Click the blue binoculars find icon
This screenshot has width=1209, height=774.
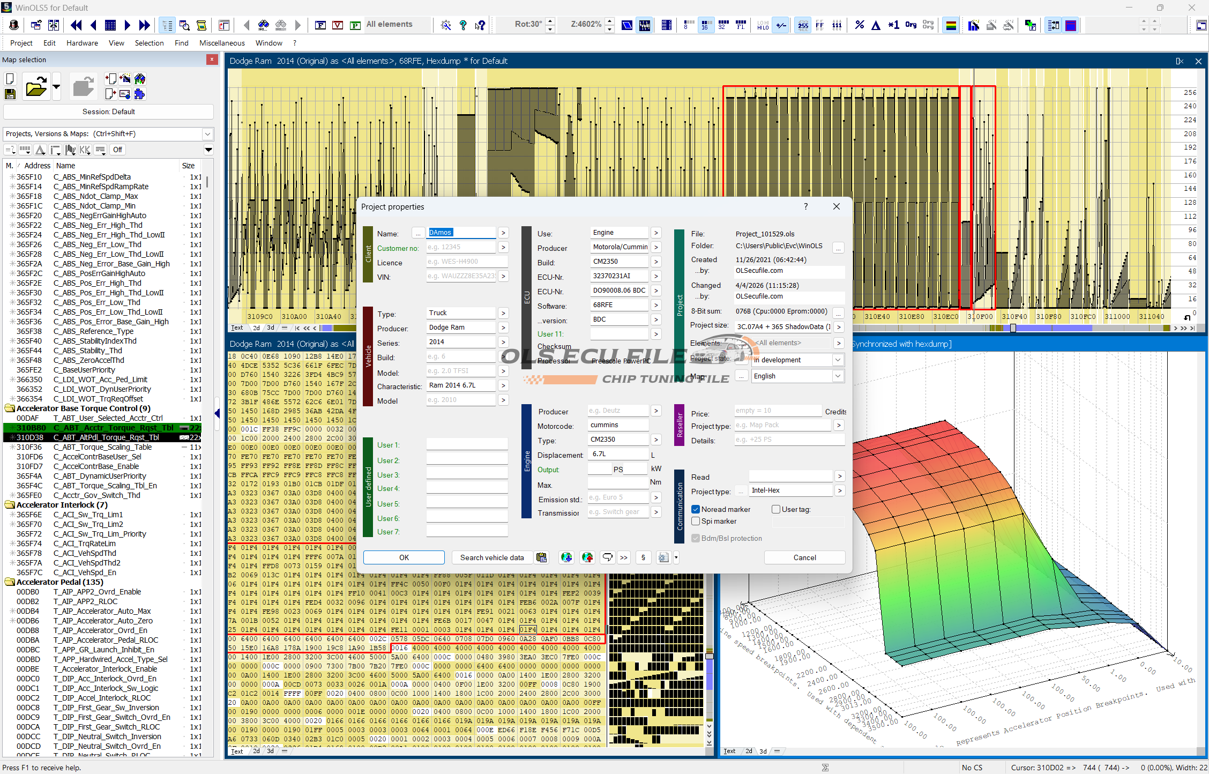coord(263,25)
